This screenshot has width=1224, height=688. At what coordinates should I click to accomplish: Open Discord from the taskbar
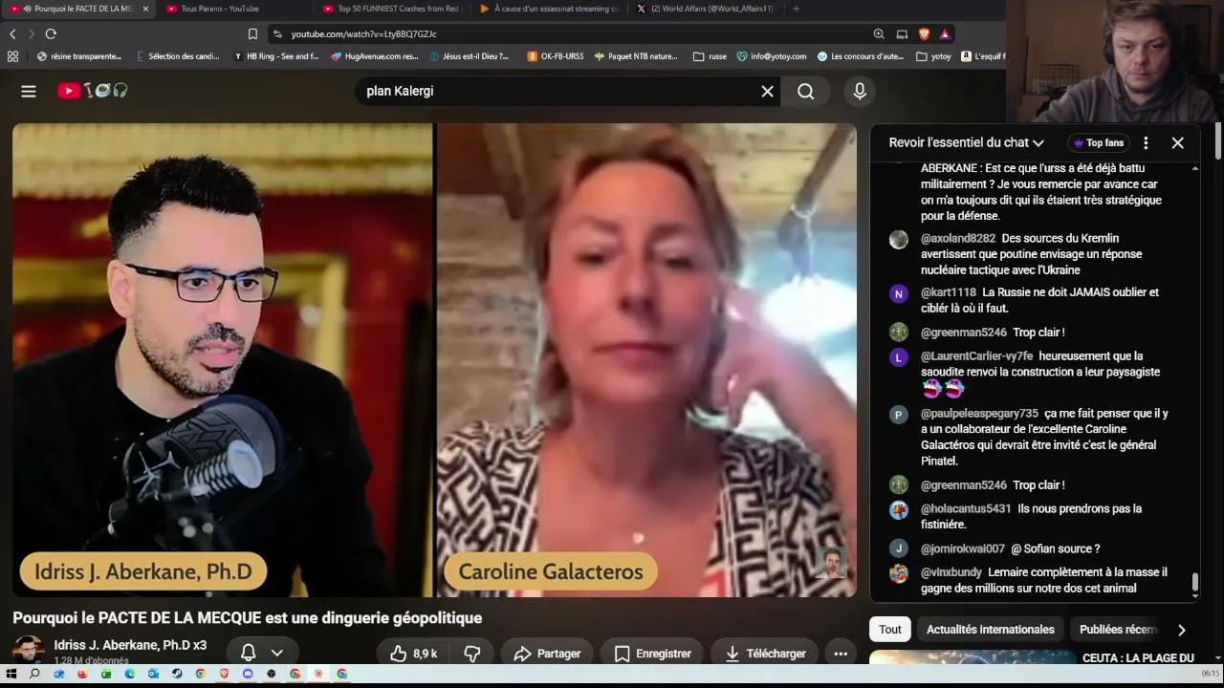[248, 674]
